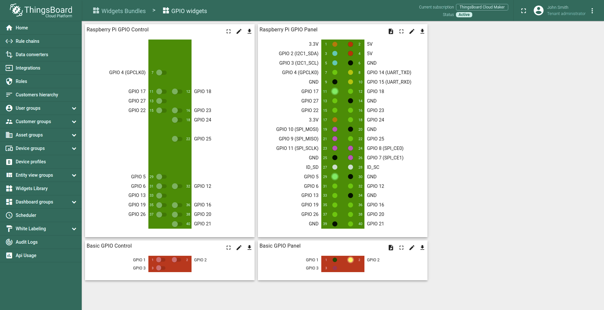Click the ThingsBoard logo

click(41, 10)
